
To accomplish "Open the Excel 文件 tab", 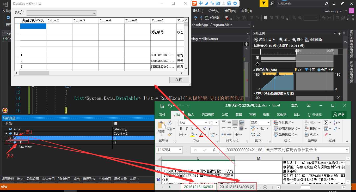I will (x=162, y=114).
